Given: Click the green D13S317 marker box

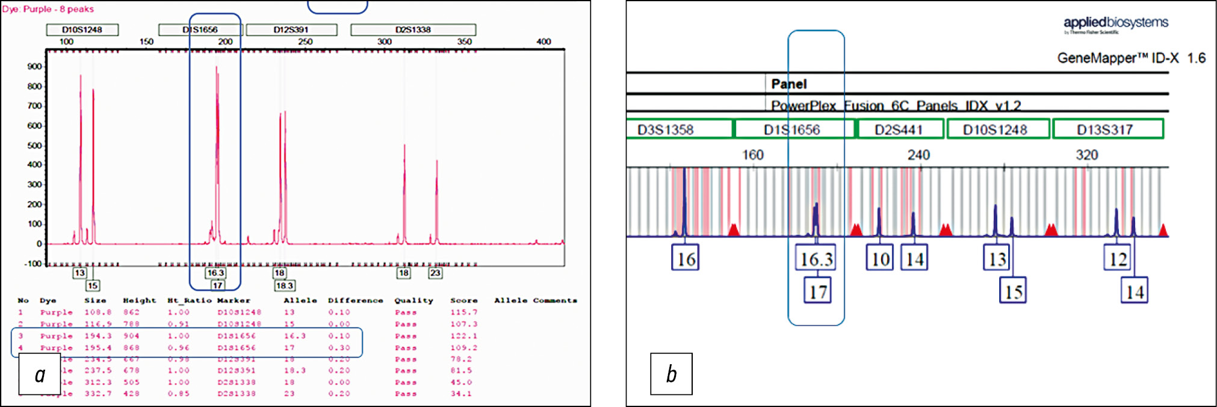Looking at the screenshot, I should click(1106, 129).
